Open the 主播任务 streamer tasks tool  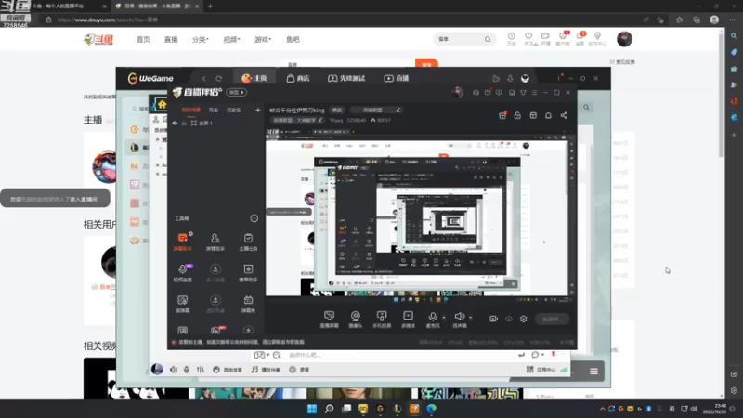248,242
